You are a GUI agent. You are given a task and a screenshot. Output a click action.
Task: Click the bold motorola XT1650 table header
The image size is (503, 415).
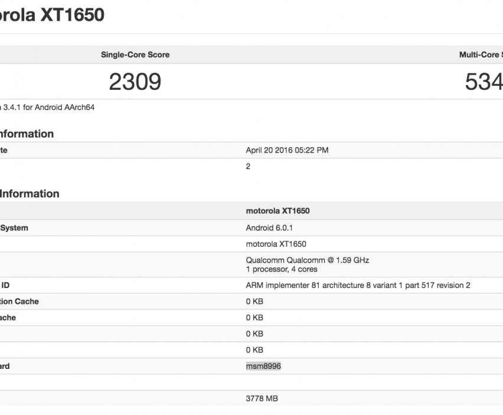tap(277, 211)
